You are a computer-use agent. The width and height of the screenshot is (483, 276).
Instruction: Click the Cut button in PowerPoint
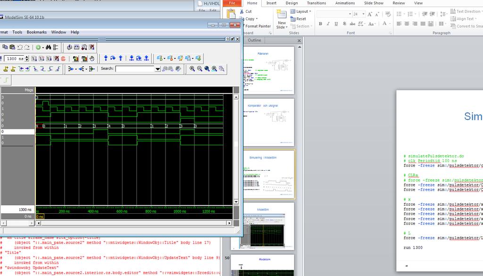246,11
